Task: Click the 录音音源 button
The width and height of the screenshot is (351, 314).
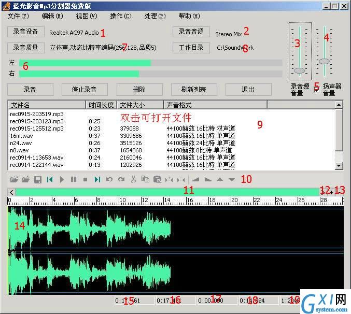Action: tap(191, 32)
